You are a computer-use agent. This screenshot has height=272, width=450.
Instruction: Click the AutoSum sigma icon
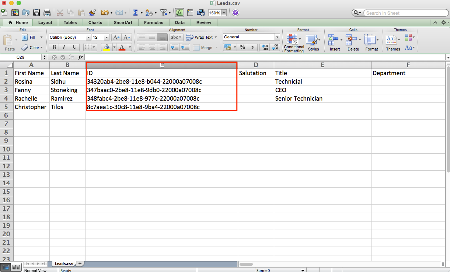click(135, 13)
